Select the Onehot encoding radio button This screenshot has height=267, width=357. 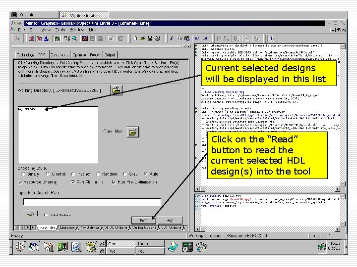click(48, 174)
